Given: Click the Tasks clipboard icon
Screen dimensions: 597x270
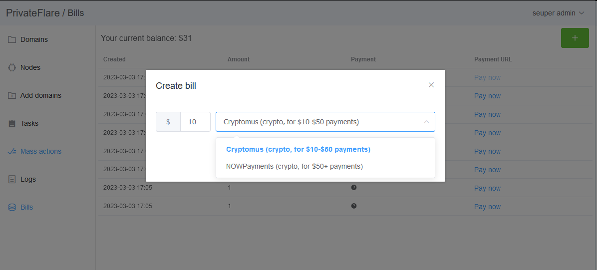Looking at the screenshot, I should (x=12, y=123).
